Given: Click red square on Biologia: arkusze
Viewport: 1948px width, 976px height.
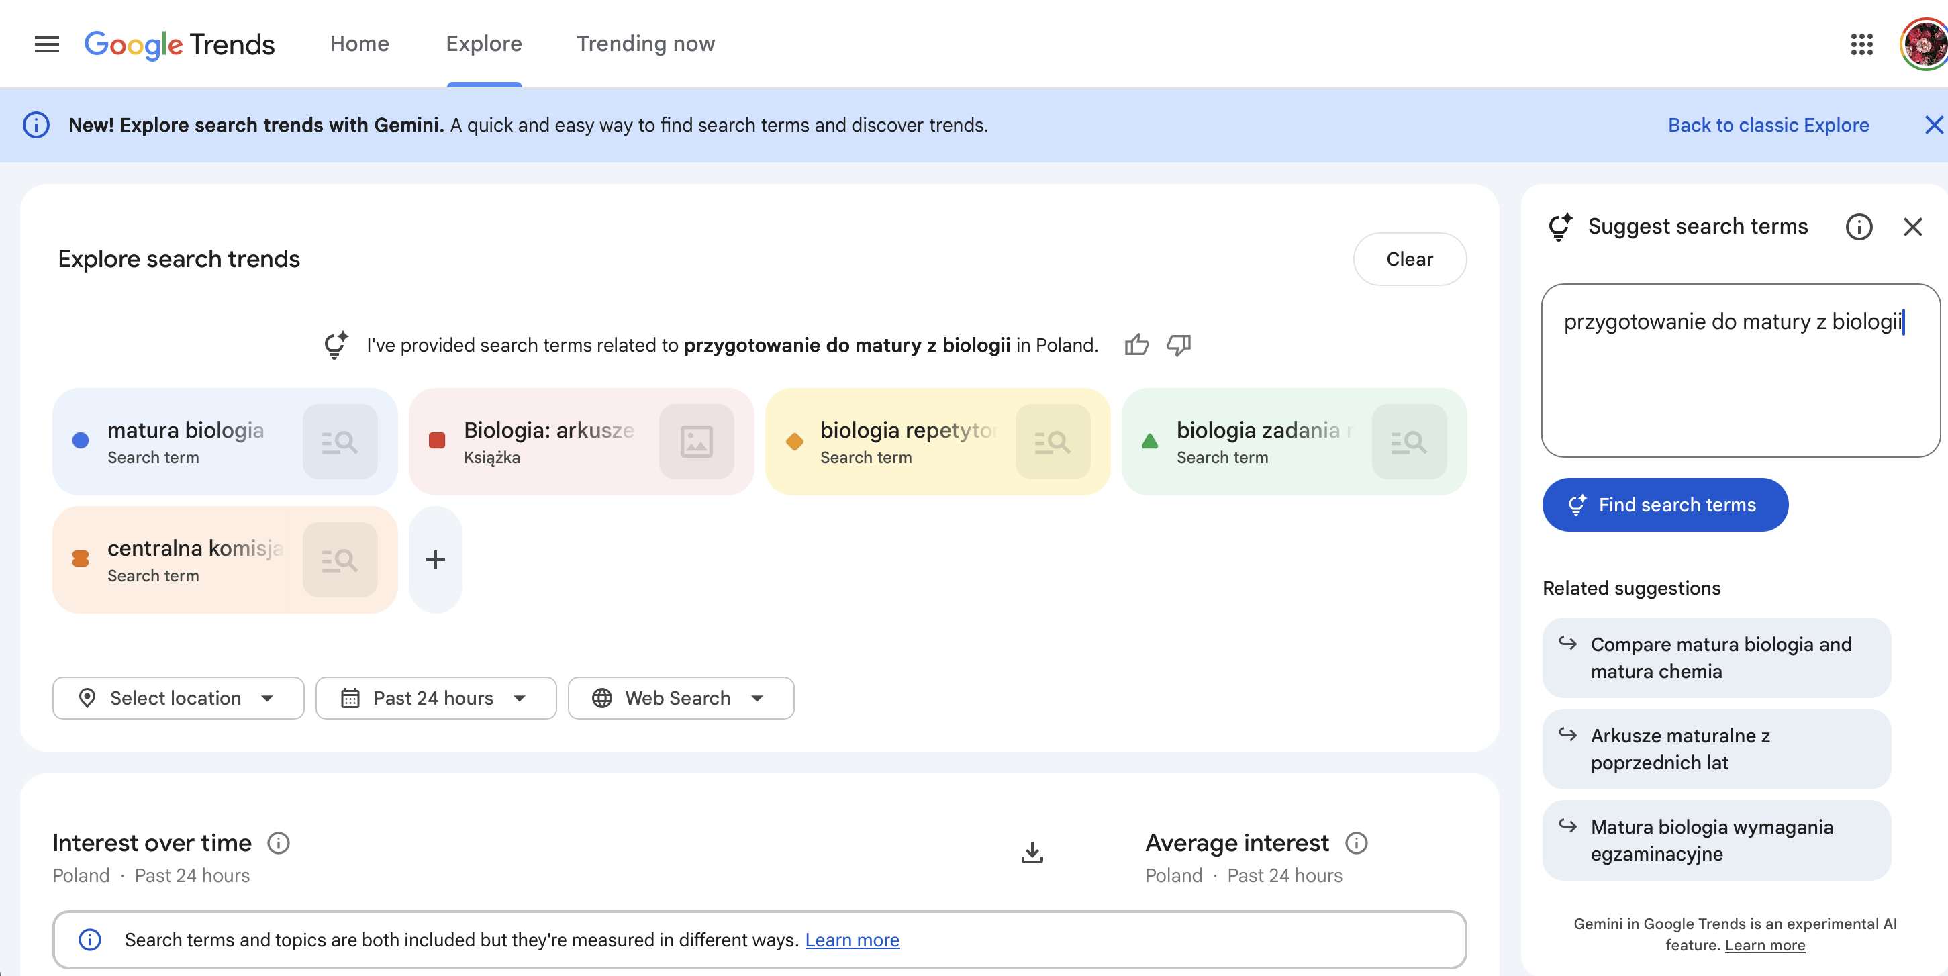Looking at the screenshot, I should tap(436, 441).
